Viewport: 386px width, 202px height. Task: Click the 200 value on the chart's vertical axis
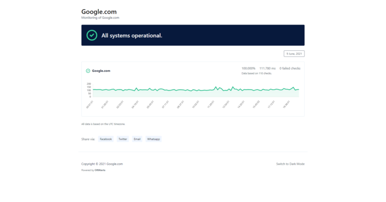click(x=89, y=84)
